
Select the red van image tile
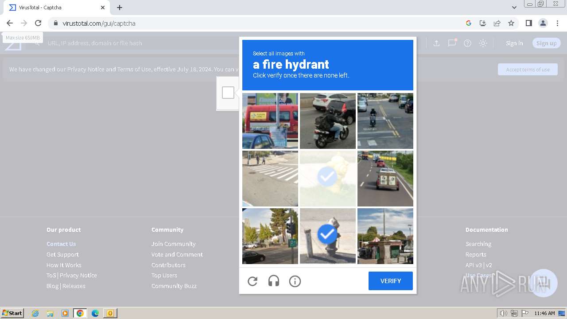tap(270, 121)
